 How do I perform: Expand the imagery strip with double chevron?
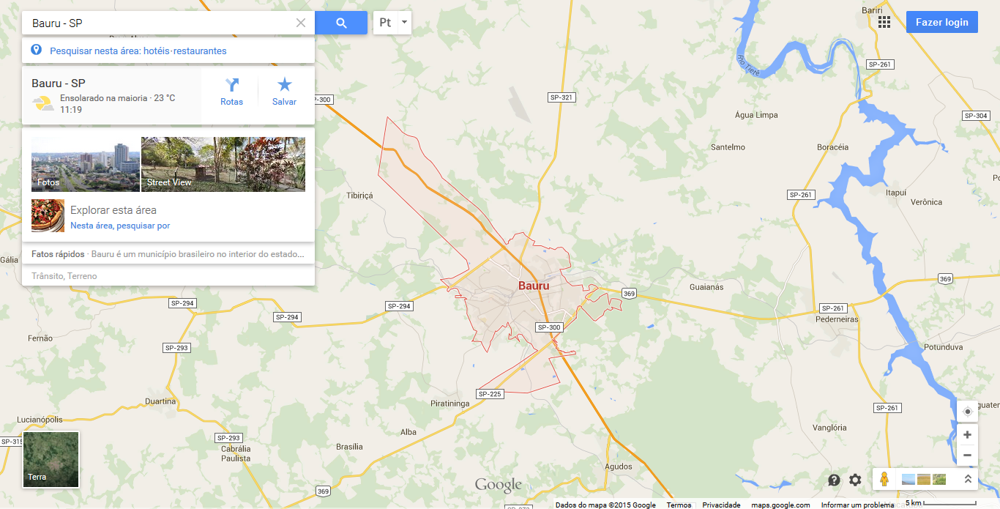pos(968,479)
